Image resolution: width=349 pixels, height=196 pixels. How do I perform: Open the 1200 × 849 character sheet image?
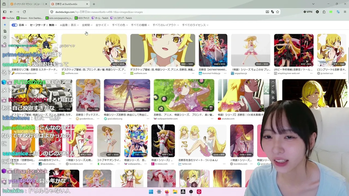(202, 141)
